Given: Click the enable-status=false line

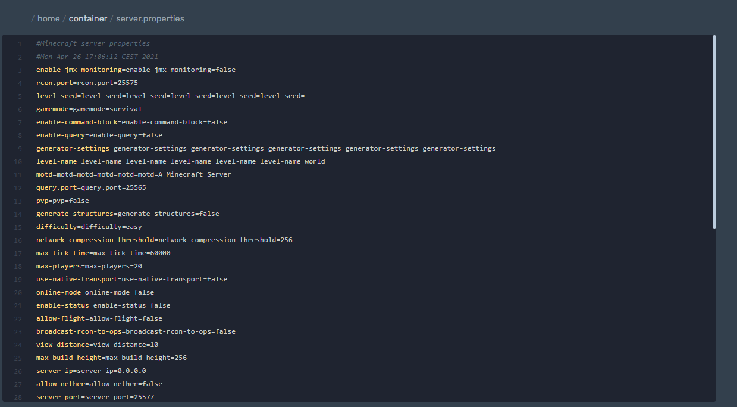Looking at the screenshot, I should [x=103, y=305].
